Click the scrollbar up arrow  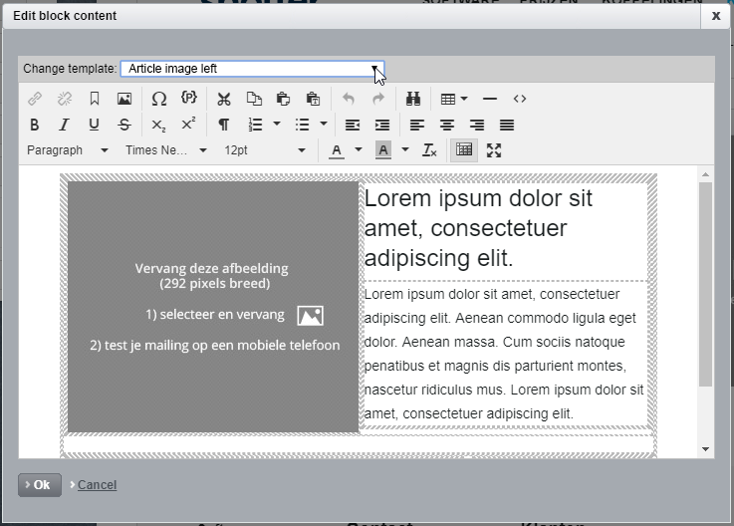(705, 174)
